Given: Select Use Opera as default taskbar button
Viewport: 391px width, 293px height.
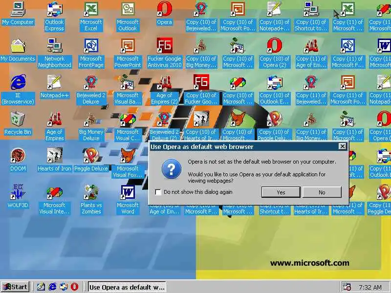Looking at the screenshot, I should pos(127,287).
